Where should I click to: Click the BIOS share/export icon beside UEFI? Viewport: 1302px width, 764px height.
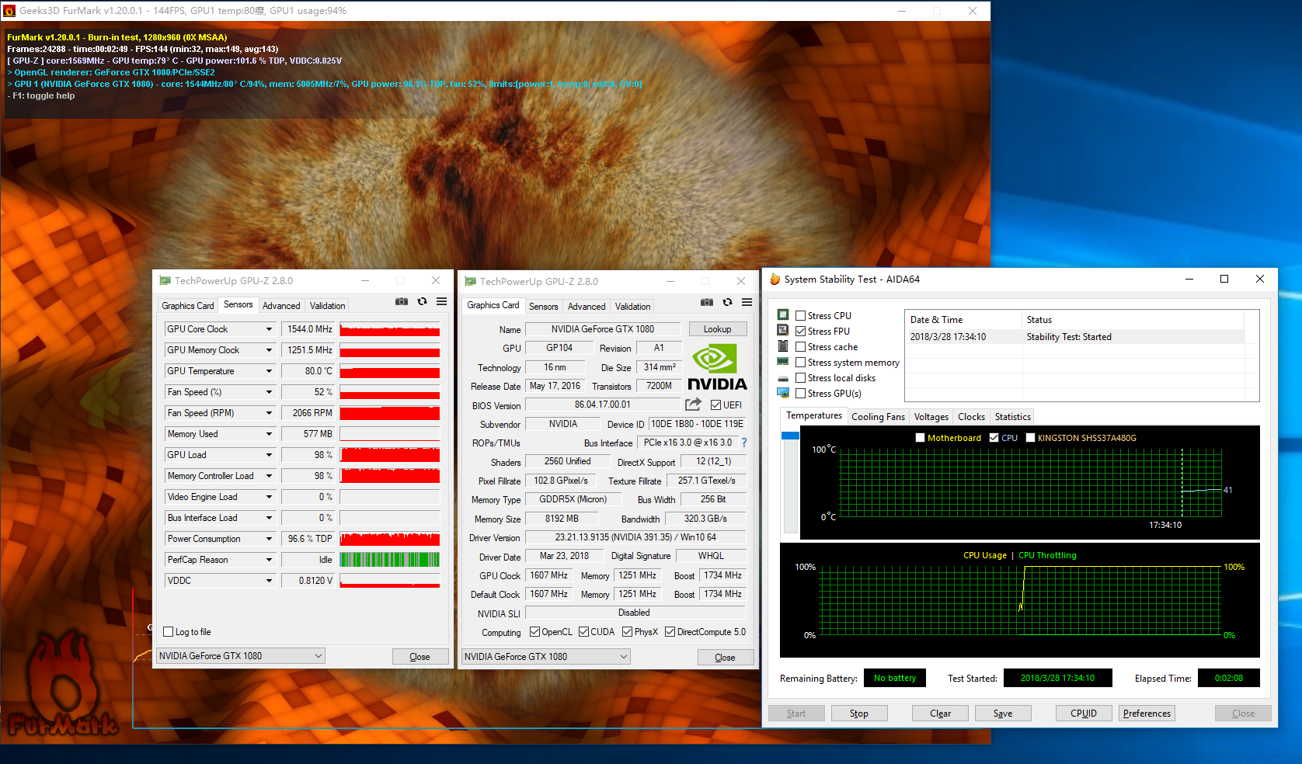point(693,405)
